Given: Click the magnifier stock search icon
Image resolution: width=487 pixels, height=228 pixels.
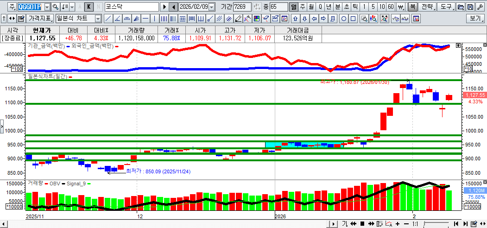Looking at the screenshot, I should tap(55, 7).
